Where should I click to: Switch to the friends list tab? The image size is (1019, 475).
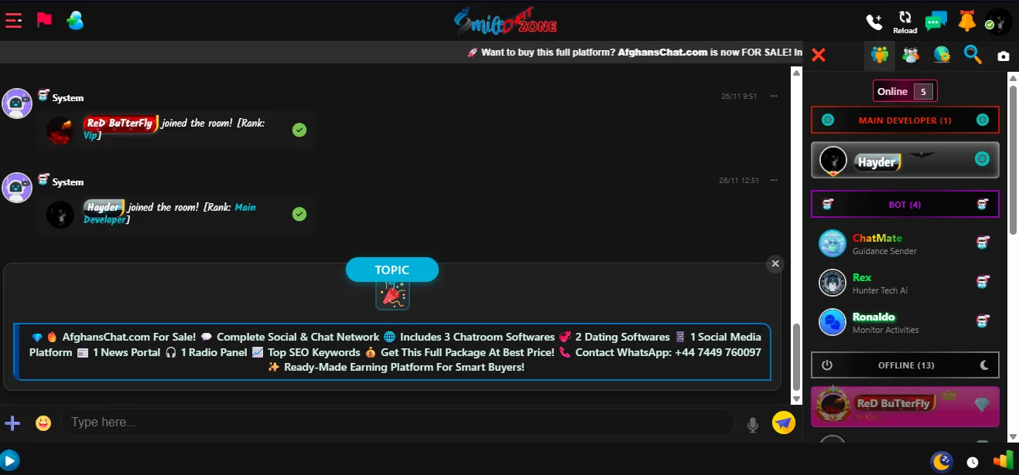click(x=911, y=55)
